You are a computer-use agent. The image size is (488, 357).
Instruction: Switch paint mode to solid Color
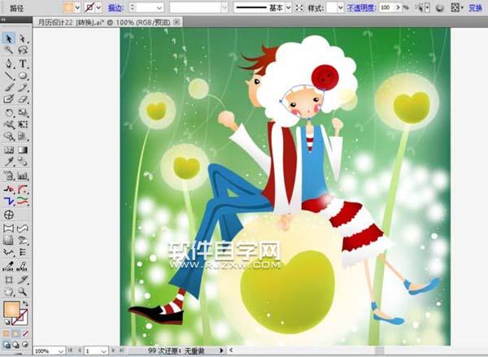7,333
